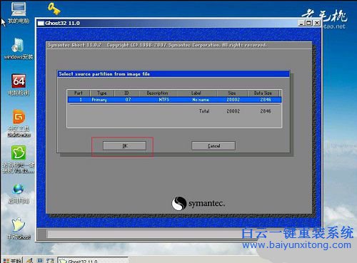
Task: Open the golden key desktop icon
Action: tap(54, 9)
